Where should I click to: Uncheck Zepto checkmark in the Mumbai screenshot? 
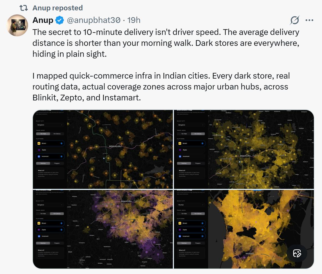(x=203, y=230)
